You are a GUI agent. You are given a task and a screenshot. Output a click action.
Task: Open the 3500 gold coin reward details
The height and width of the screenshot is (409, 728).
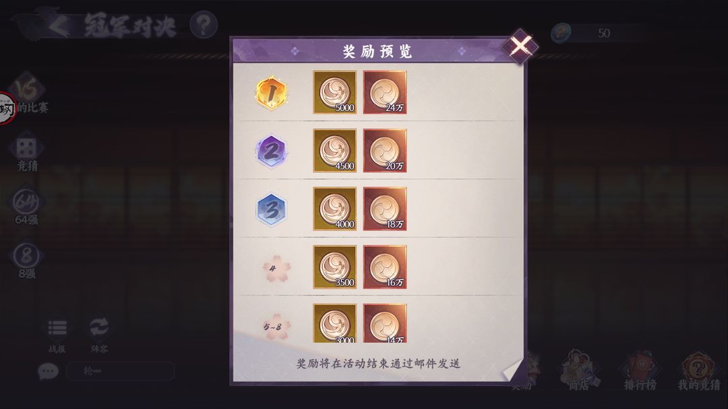tap(335, 267)
